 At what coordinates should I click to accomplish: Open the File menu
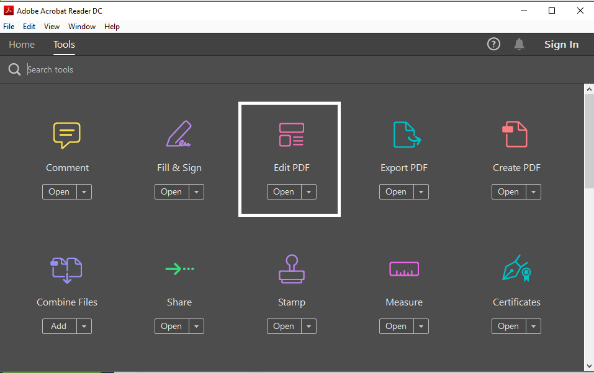9,27
